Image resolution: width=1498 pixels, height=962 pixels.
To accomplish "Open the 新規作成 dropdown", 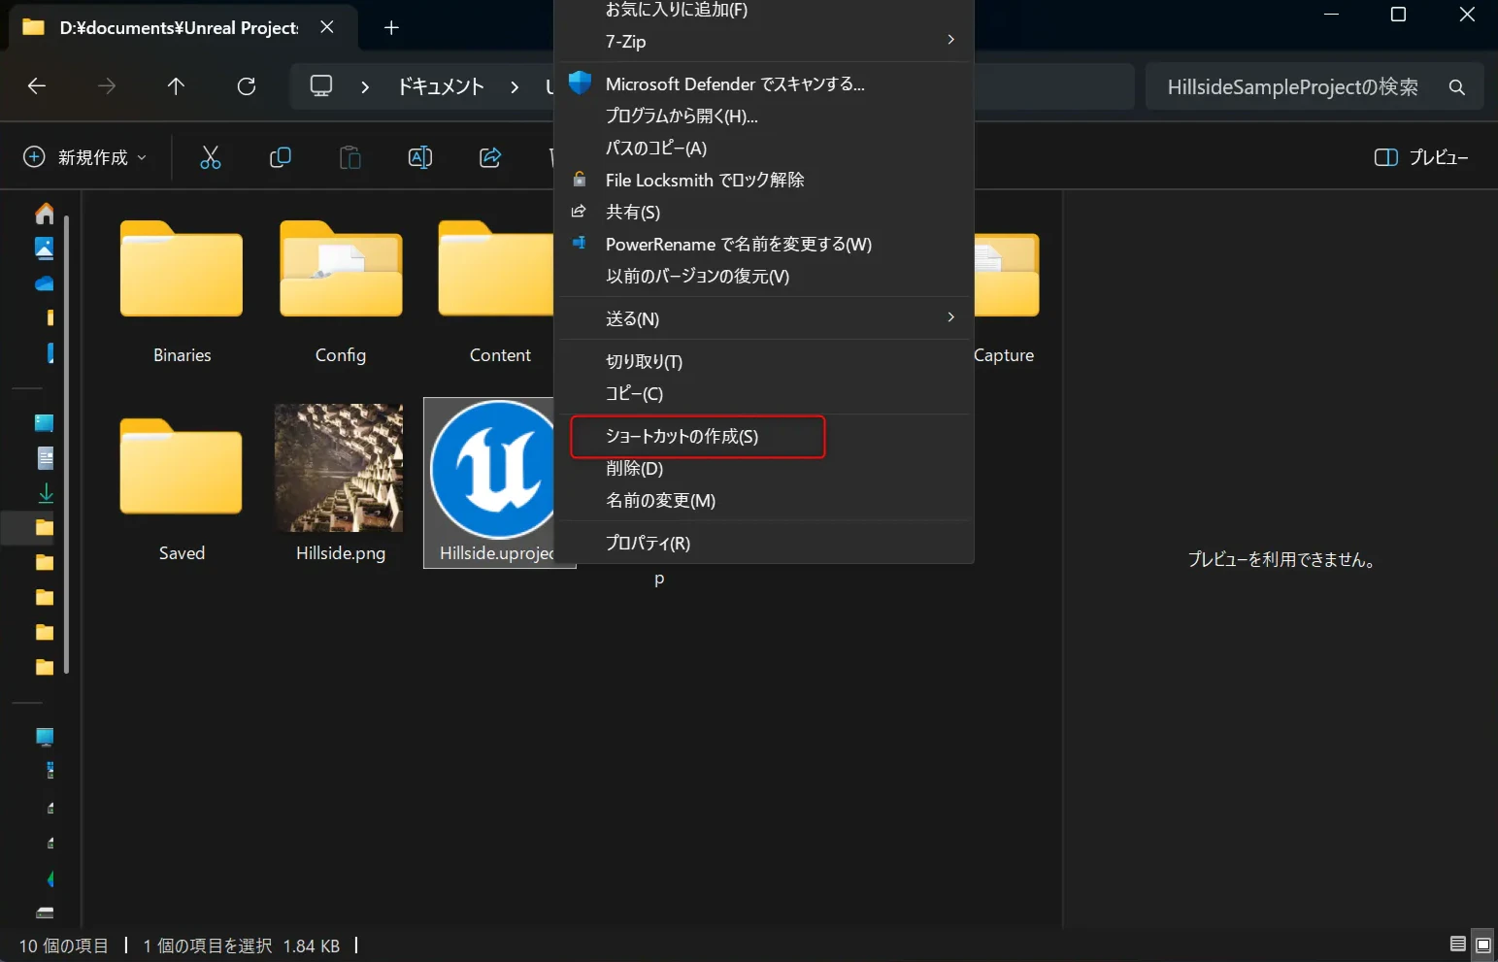I will tap(85, 157).
